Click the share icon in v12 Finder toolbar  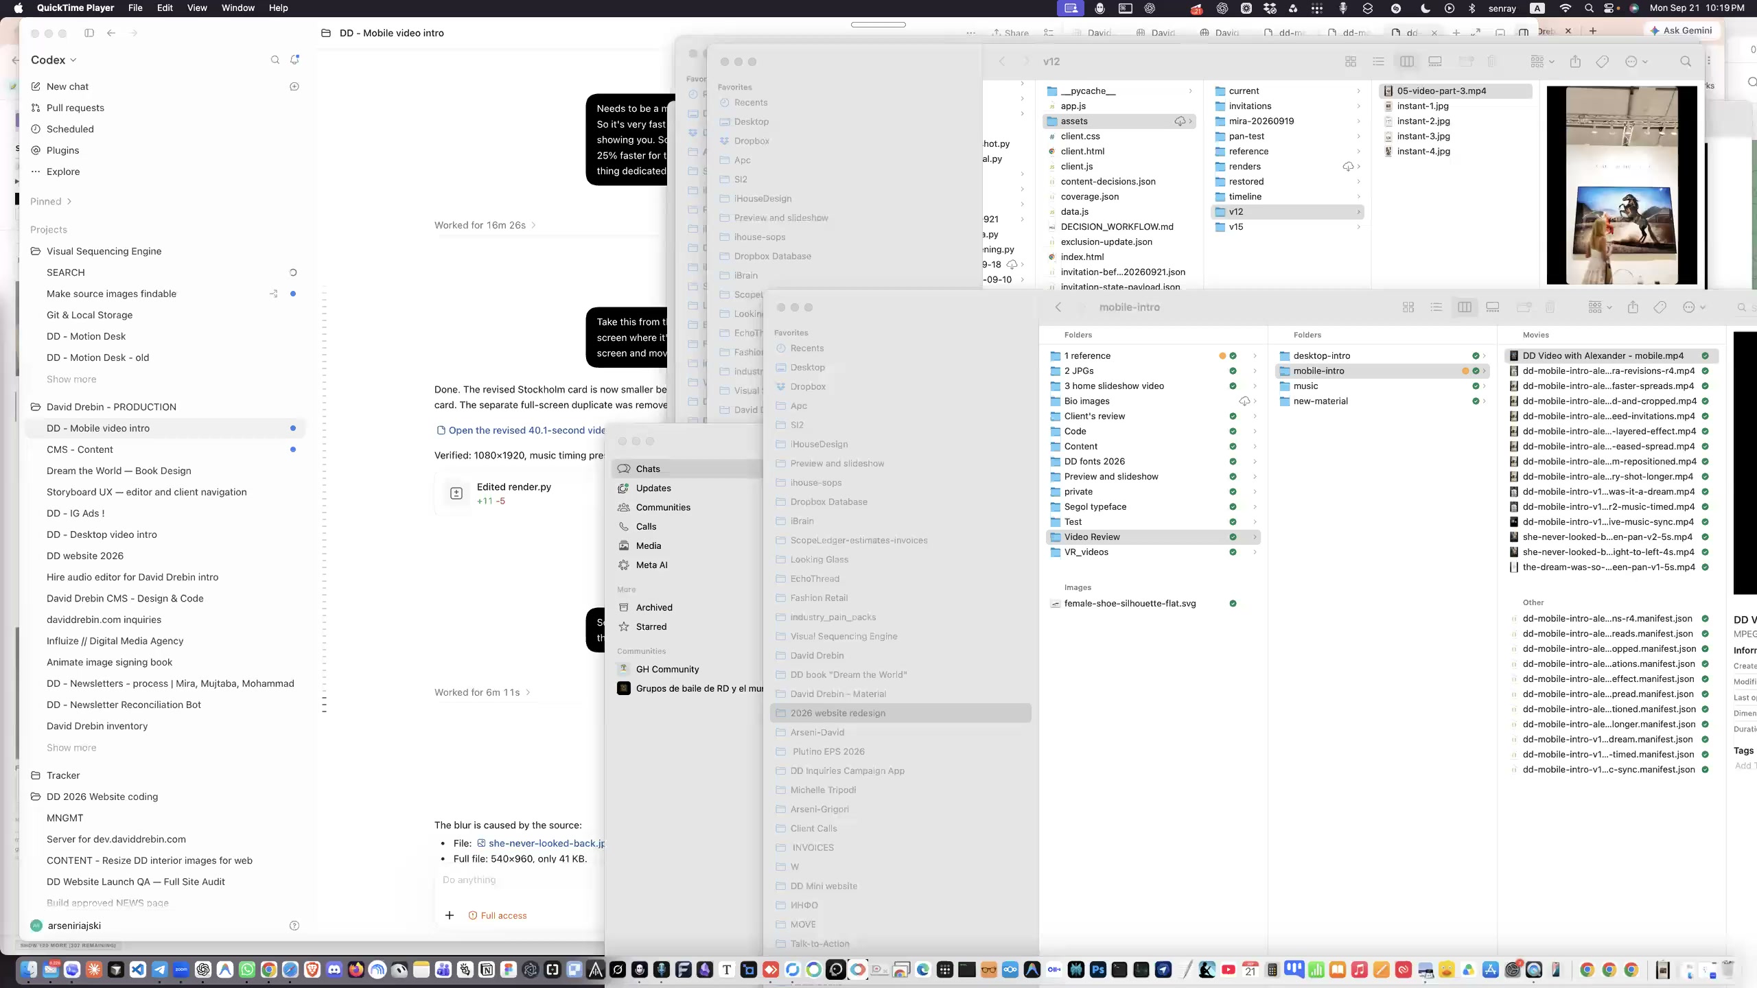1575,62
